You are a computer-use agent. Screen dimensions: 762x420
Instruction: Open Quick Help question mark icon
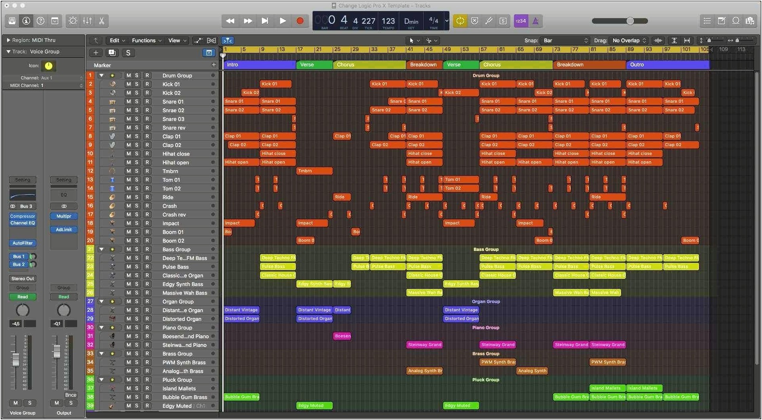pyautogui.click(x=40, y=21)
